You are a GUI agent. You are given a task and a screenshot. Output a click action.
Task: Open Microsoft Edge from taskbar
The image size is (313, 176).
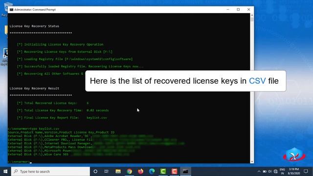pyautogui.click(x=152, y=172)
